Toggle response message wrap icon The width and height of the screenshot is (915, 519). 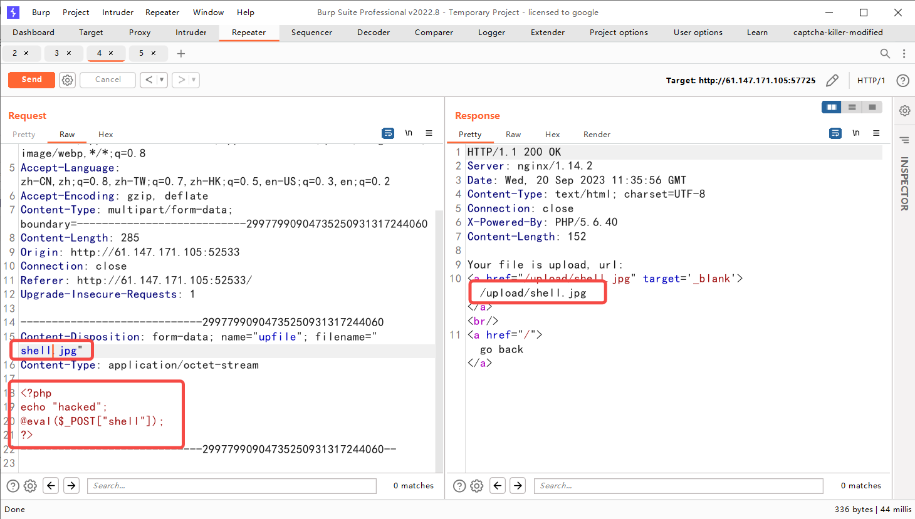coord(835,133)
